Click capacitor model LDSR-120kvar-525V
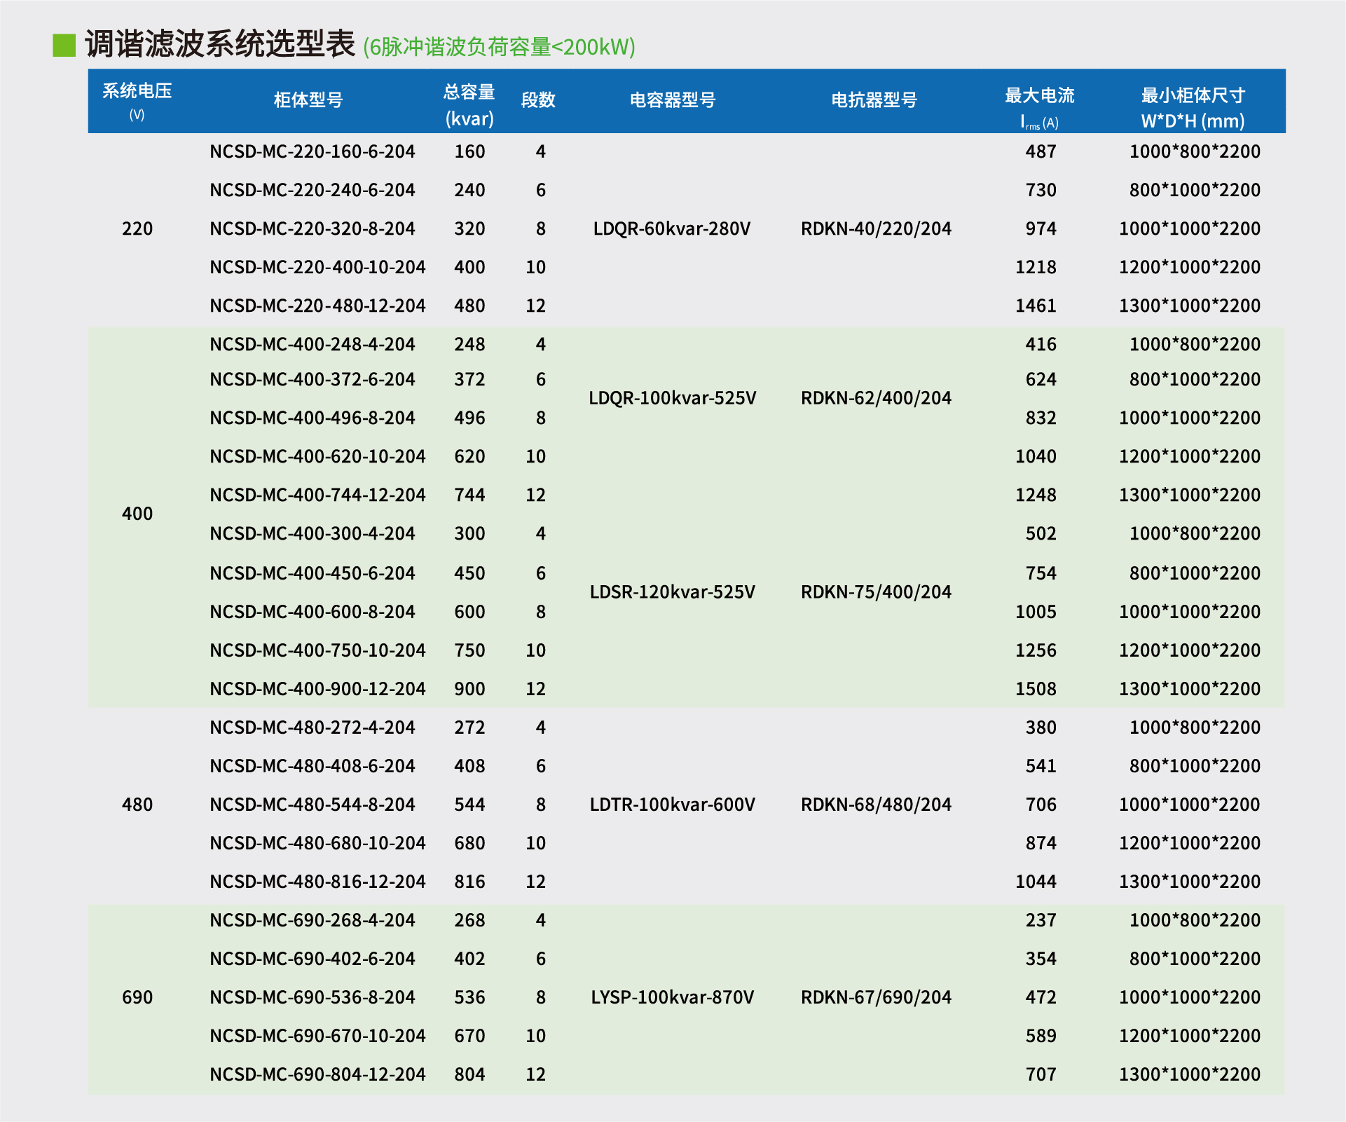The width and height of the screenshot is (1346, 1122). coord(673,592)
